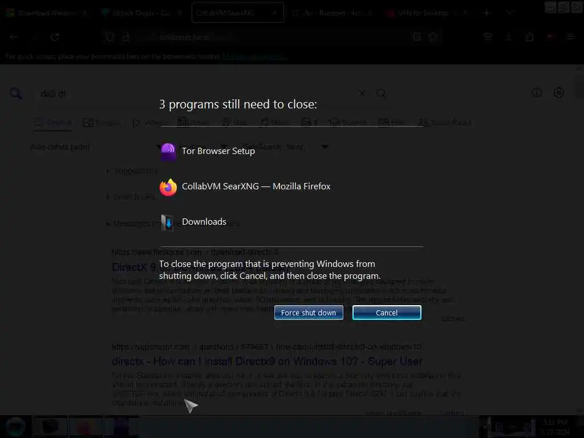
Task: Expand the Suggestions section
Action: (132, 171)
